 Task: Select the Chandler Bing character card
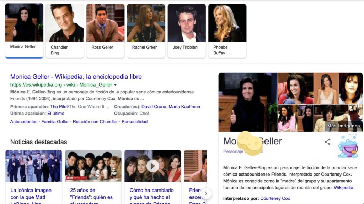(x=65, y=31)
